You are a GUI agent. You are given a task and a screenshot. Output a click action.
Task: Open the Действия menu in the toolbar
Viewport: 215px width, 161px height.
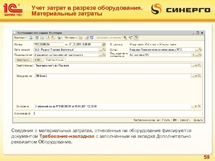pos(20,38)
